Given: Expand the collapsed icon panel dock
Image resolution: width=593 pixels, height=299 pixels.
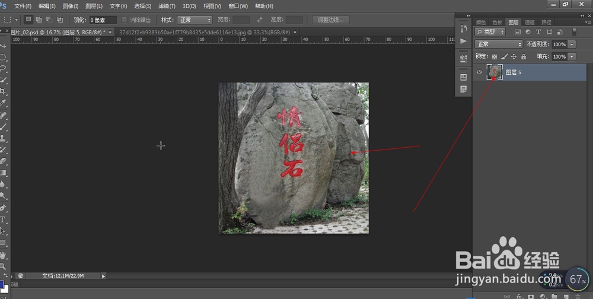Looking at the screenshot, I should pyautogui.click(x=468, y=15).
